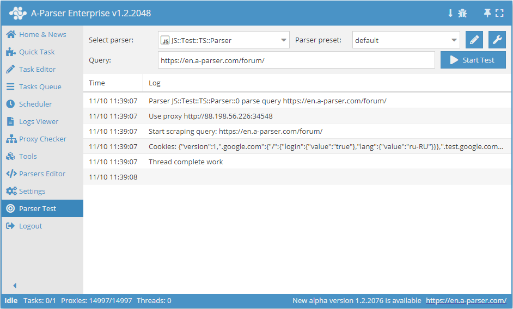The width and height of the screenshot is (513, 309).
Task: Toggle the pin icon in title bar
Action: click(x=487, y=13)
